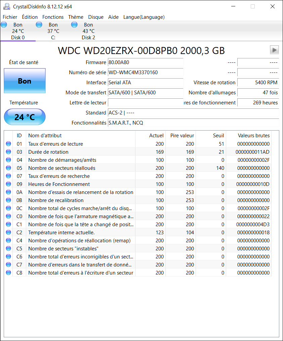283x341 pixels.
Task: Open the Édition menu
Action: pyautogui.click(x=30, y=17)
